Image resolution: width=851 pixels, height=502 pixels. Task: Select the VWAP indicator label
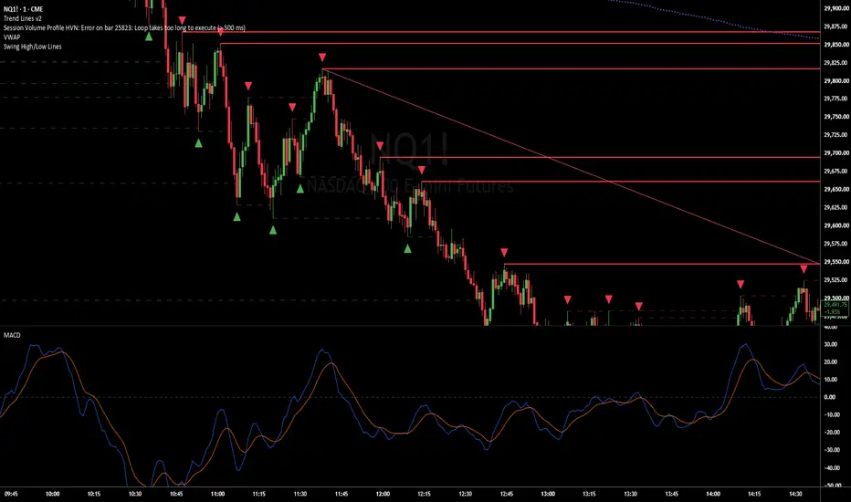point(12,37)
